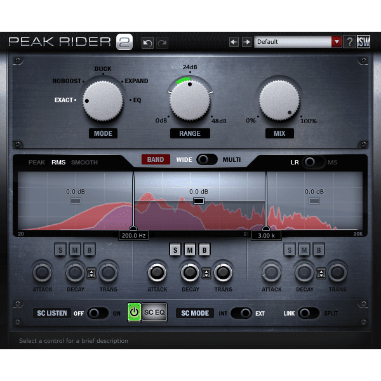The image size is (381, 381).
Task: Select PEAK detection mode
Action: (37, 163)
